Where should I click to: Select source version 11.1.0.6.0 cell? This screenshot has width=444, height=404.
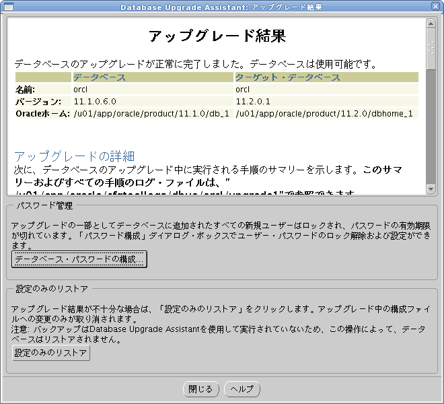pyautogui.click(x=153, y=102)
